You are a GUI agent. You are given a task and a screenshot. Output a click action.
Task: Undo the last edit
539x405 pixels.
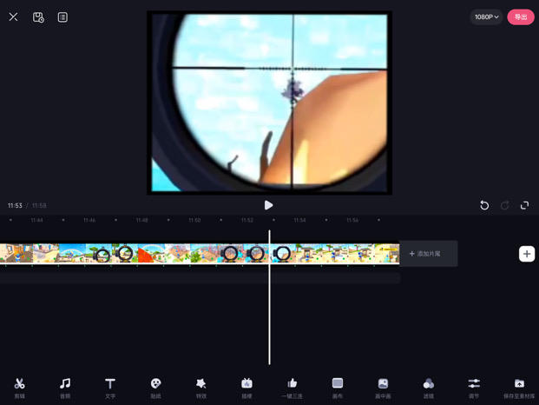[484, 205]
